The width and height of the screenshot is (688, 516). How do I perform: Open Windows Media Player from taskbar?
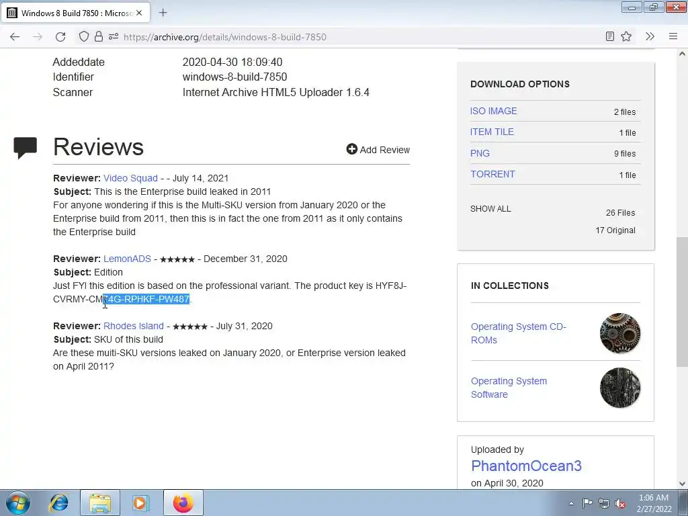(140, 503)
